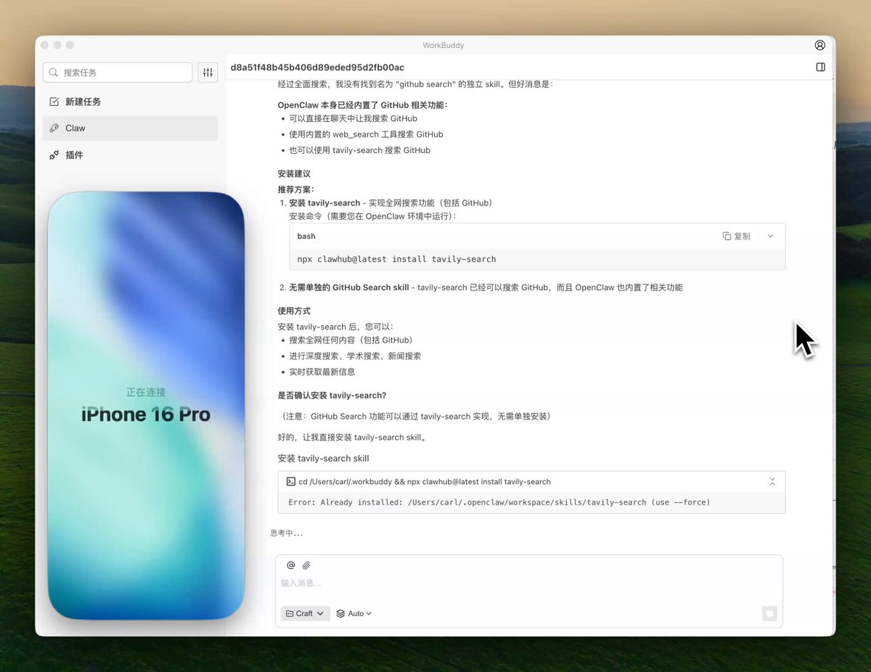Viewport: 871px width, 672px height.
Task: Select the Claw sidebar item
Action: [130, 128]
